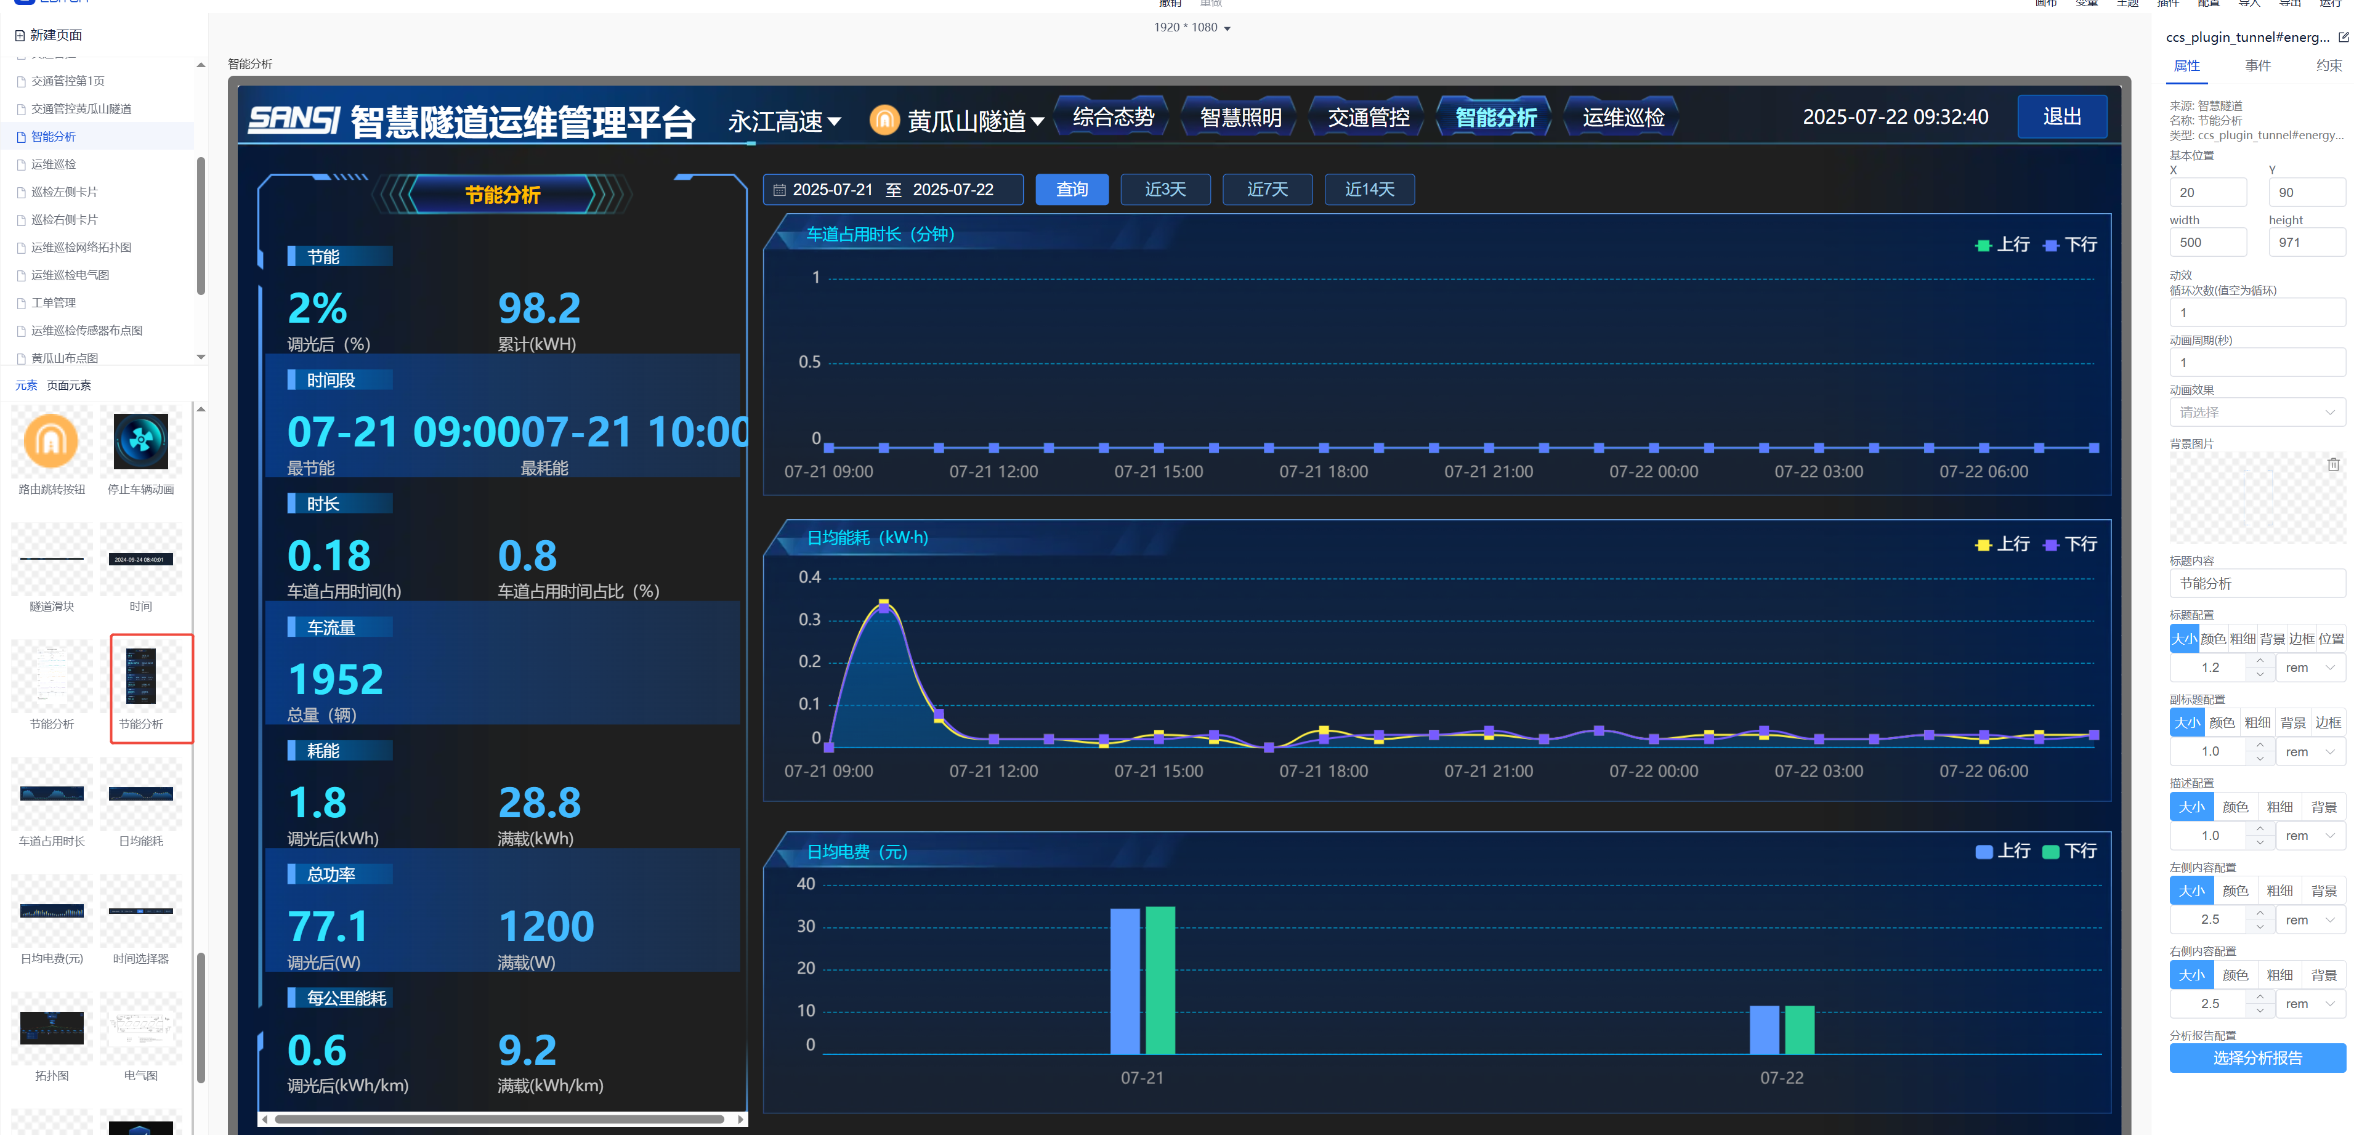2354x1135 pixels.
Task: Select the 车道占用时长 chart element
Action: (x=51, y=793)
